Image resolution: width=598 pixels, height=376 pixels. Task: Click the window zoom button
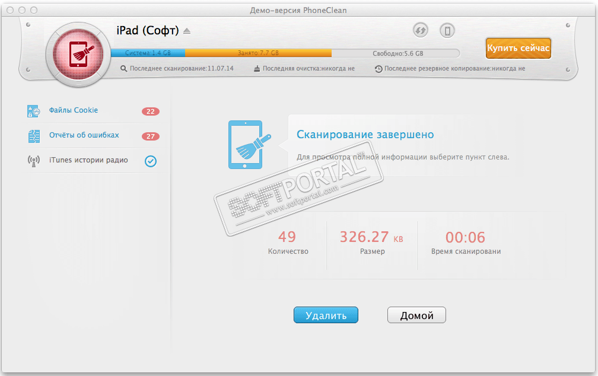pos(34,10)
